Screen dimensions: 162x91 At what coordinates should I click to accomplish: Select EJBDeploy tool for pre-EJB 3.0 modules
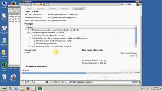tap(49, 35)
